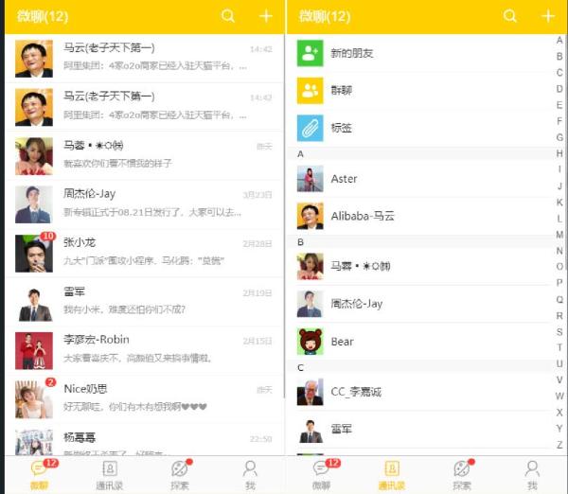
Task: Jump to letter H in alphabet index
Action: (x=559, y=153)
